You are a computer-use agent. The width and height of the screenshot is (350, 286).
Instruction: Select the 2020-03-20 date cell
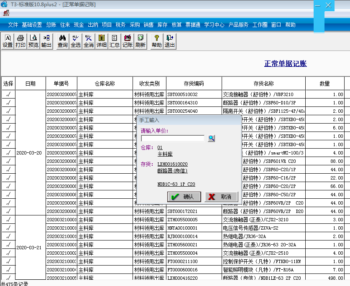[31, 153]
